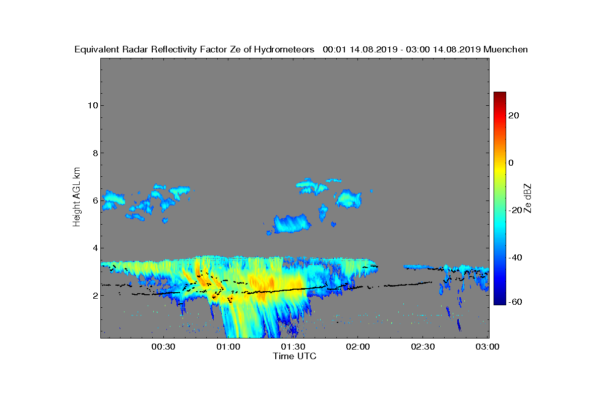This screenshot has height=403, width=605.
Task: Click the height tick label 10
Action: click(92, 105)
